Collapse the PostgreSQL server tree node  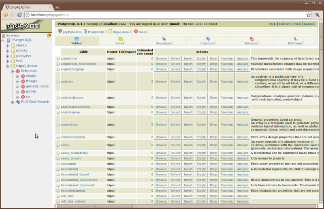(x=3, y=41)
